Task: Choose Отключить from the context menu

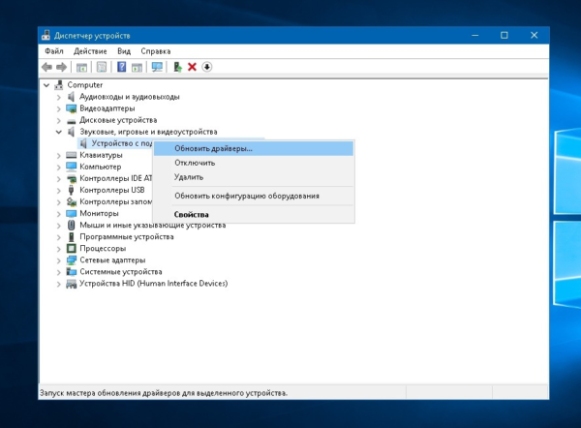Action: pyautogui.click(x=195, y=163)
